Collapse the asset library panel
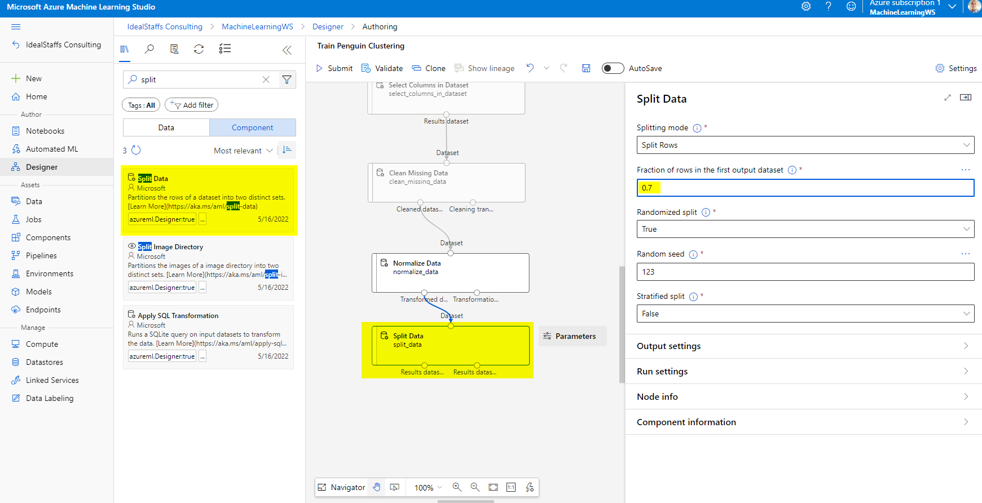The image size is (982, 503). coord(287,50)
